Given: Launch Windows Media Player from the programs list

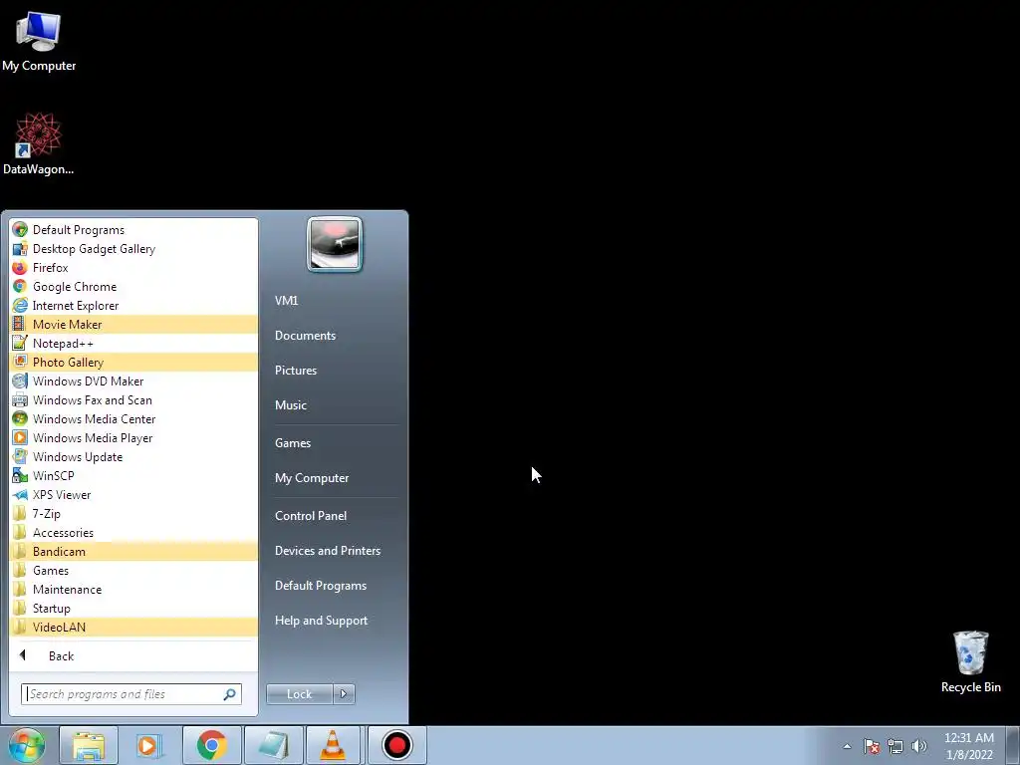Looking at the screenshot, I should (134, 437).
